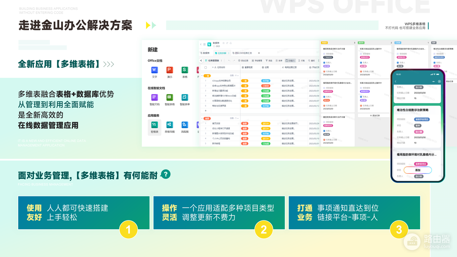Open the 总数: 6 summary dropdown
This screenshot has width=457, height=257.
point(234,75)
